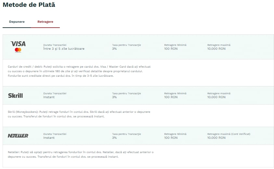274x169 pixels.
Task: Click the 'Skrill (Moneybookers)' description paragraph
Action: tap(79, 114)
